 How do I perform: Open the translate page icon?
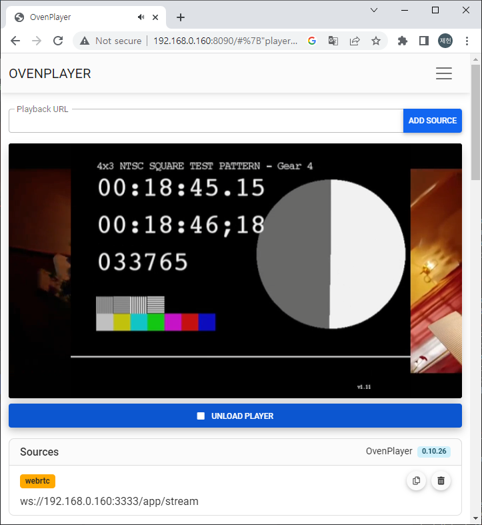click(333, 41)
